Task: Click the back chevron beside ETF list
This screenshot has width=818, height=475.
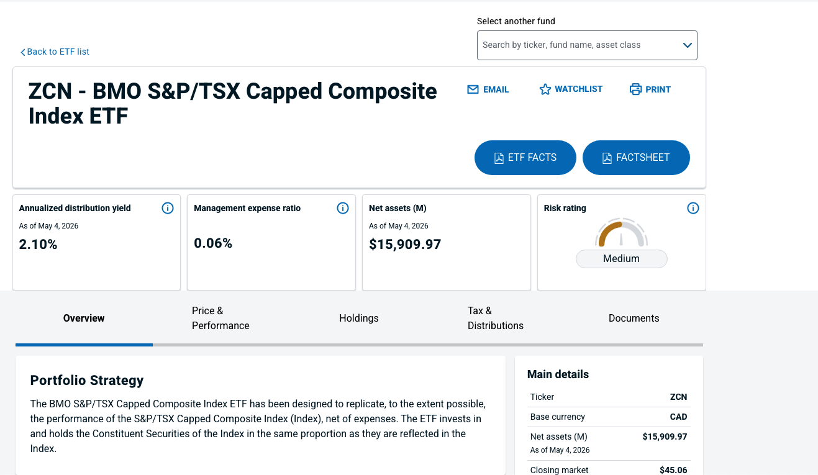Action: 23,52
